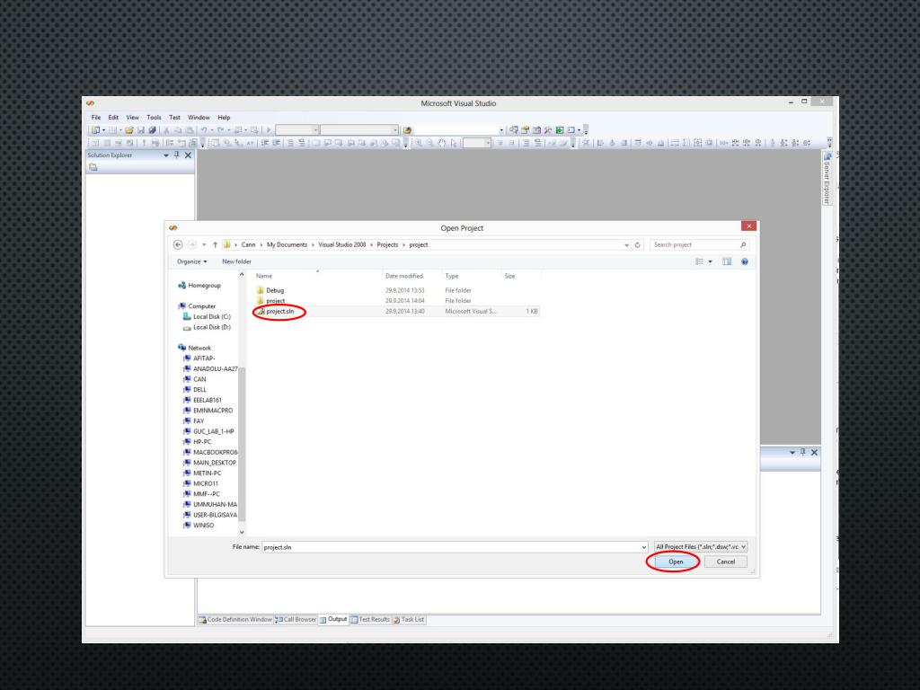
Task: Expand address bar previous locations dropdown
Action: [x=626, y=245]
